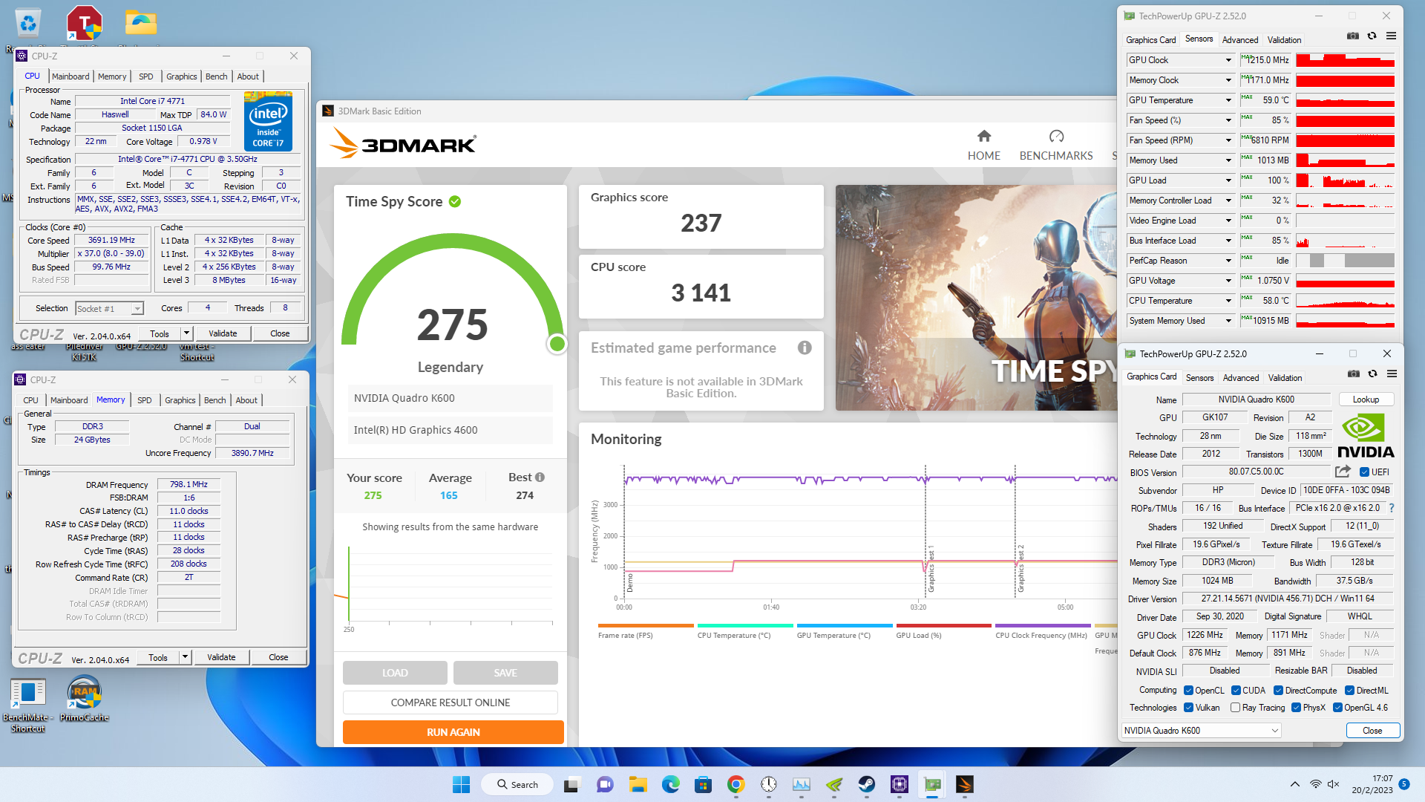The height and width of the screenshot is (802, 1425).
Task: Open the Socket #1 selection dropdown in CPU-Z
Action: [x=108, y=309]
